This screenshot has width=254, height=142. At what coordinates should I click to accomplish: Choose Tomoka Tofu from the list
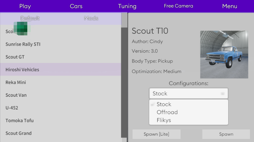pyautogui.click(x=20, y=121)
